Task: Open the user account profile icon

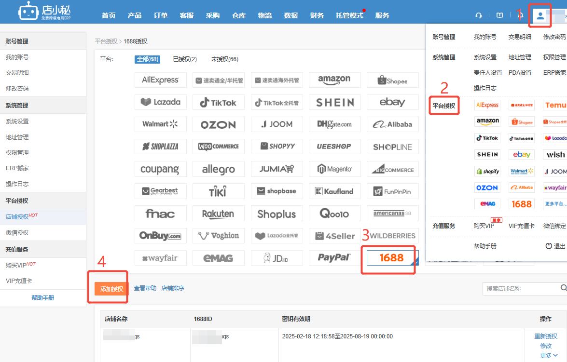Action: [540, 15]
